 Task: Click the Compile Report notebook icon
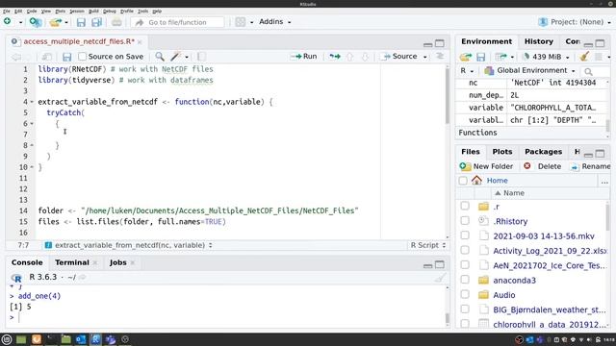[201, 57]
